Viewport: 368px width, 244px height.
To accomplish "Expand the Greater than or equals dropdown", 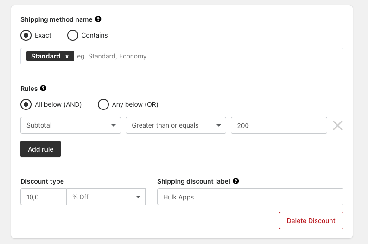I will (176, 125).
